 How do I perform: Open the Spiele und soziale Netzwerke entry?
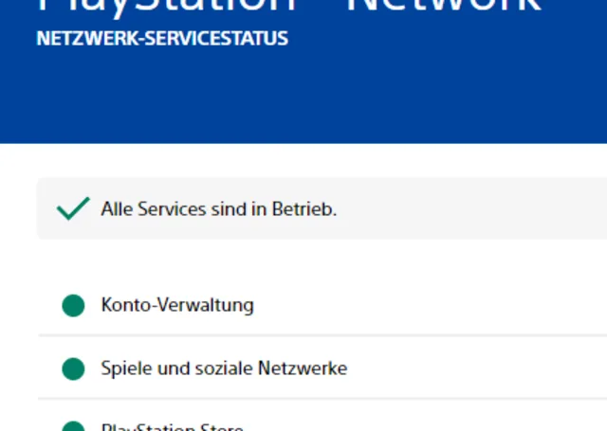224,368
